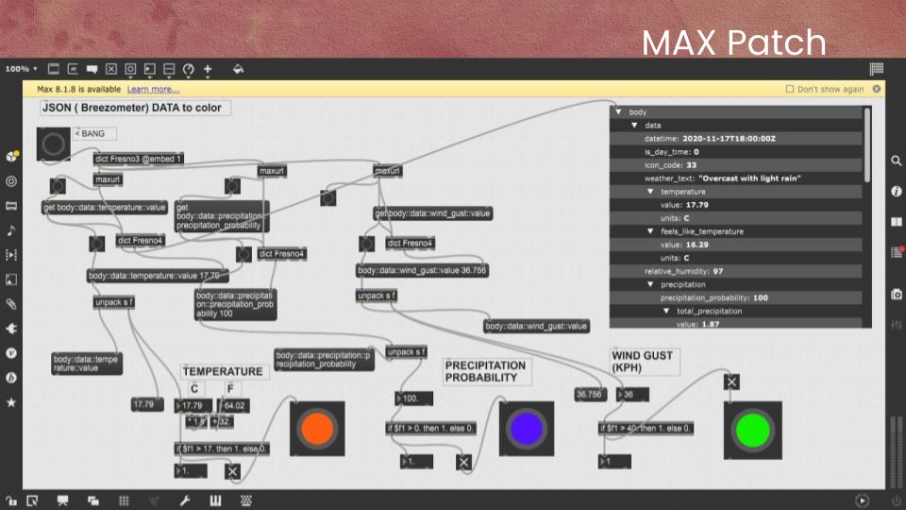This screenshot has height=510, width=906.
Task: Select the weather_text row in dict view
Action: click(x=735, y=178)
